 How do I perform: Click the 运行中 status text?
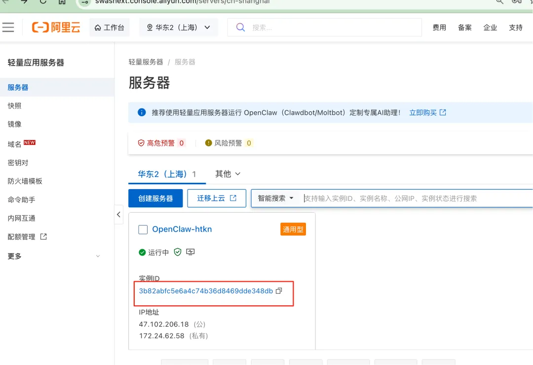(158, 252)
